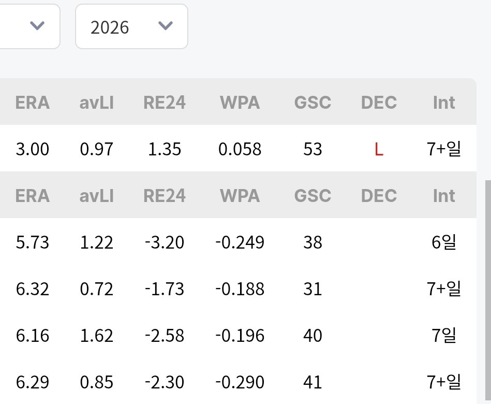Viewport: 491px width, 404px height.
Task: Click Int column in top header
Action: click(444, 103)
